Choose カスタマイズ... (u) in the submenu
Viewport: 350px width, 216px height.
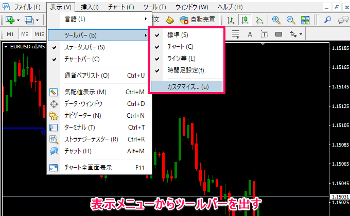point(187,86)
